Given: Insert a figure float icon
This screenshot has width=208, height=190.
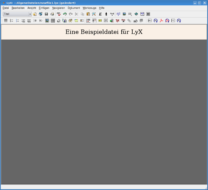Looking at the screenshot, I should pyautogui.click(x=47, y=21).
